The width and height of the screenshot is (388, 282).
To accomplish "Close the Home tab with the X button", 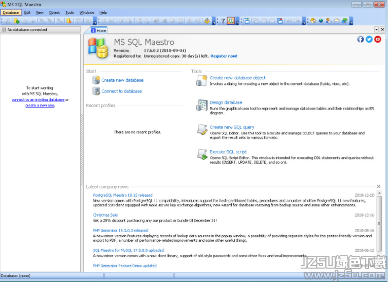I will [x=382, y=29].
